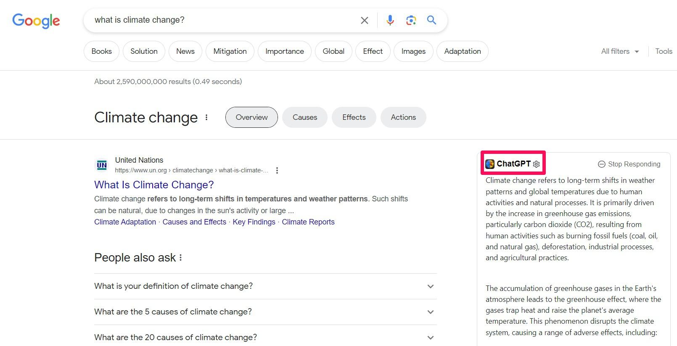Open Google Lens visual search
This screenshot has height=346, width=677.
(x=411, y=20)
